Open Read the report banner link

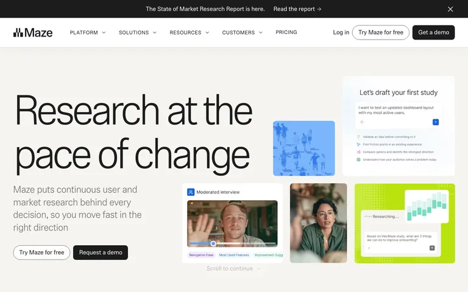[x=297, y=9]
